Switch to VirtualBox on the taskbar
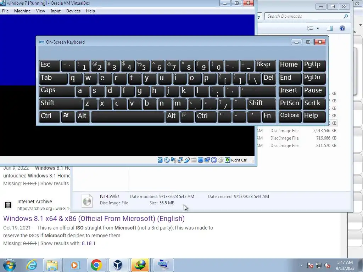The width and height of the screenshot is (363, 272). coord(118,265)
